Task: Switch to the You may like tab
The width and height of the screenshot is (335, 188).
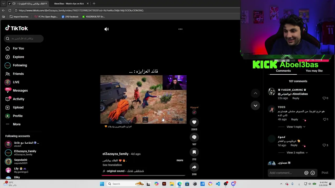Action: [314, 71]
